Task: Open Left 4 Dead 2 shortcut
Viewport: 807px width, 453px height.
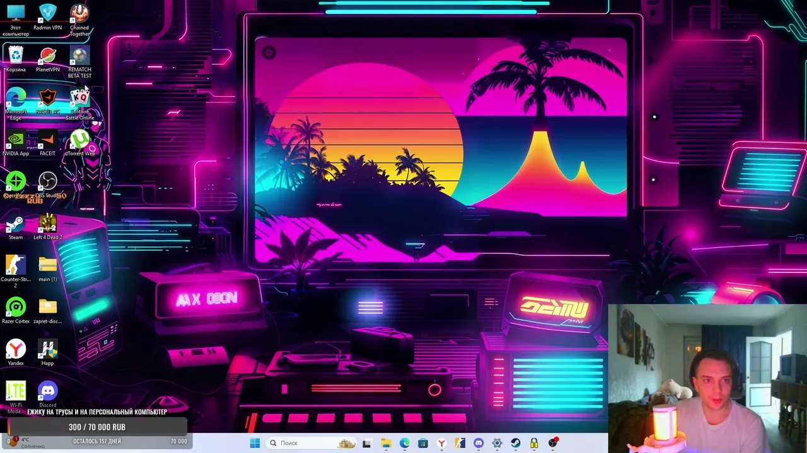Action: click(x=47, y=226)
